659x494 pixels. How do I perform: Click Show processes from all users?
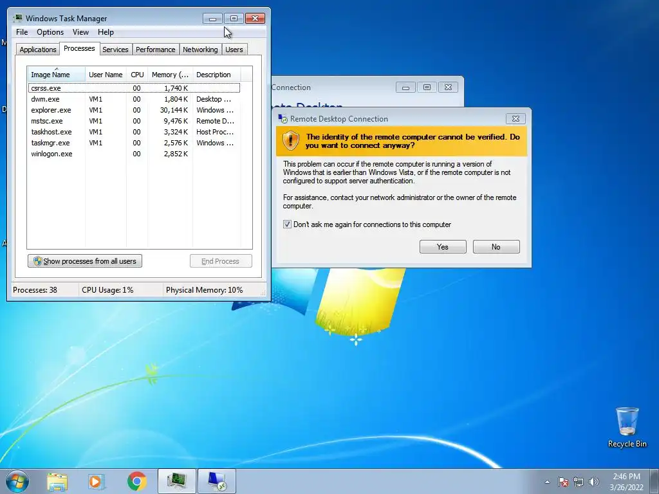click(85, 261)
